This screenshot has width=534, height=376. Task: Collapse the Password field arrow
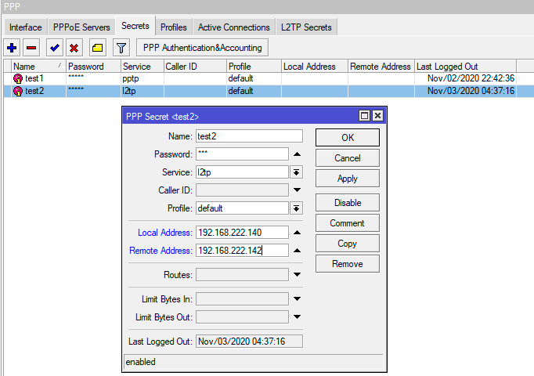(x=297, y=154)
